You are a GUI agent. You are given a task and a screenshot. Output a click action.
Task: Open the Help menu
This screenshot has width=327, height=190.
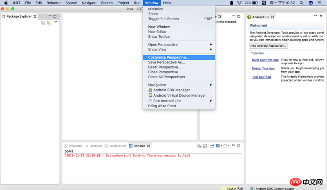(x=167, y=3)
